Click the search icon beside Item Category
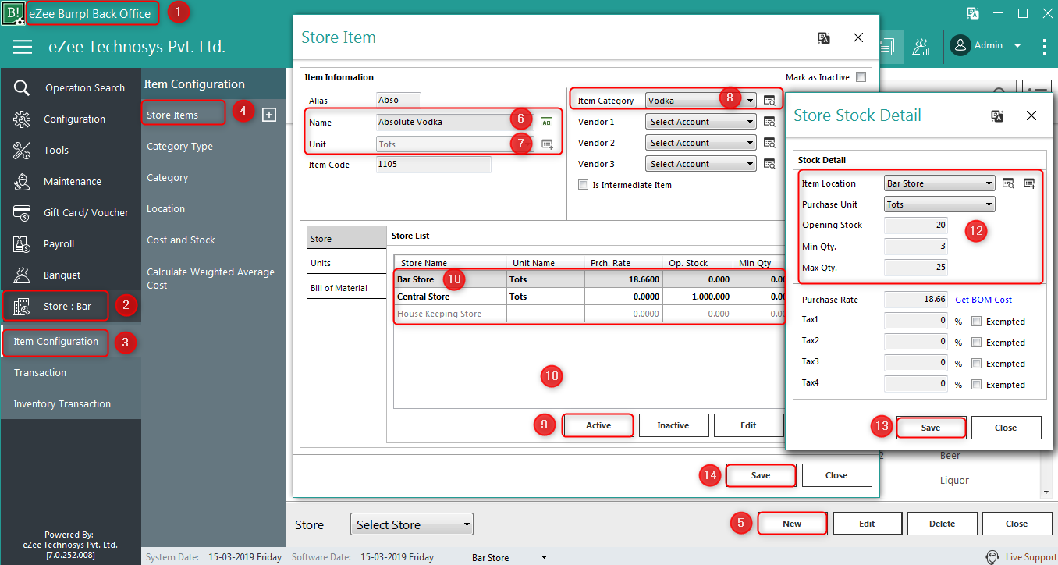 pos(769,101)
